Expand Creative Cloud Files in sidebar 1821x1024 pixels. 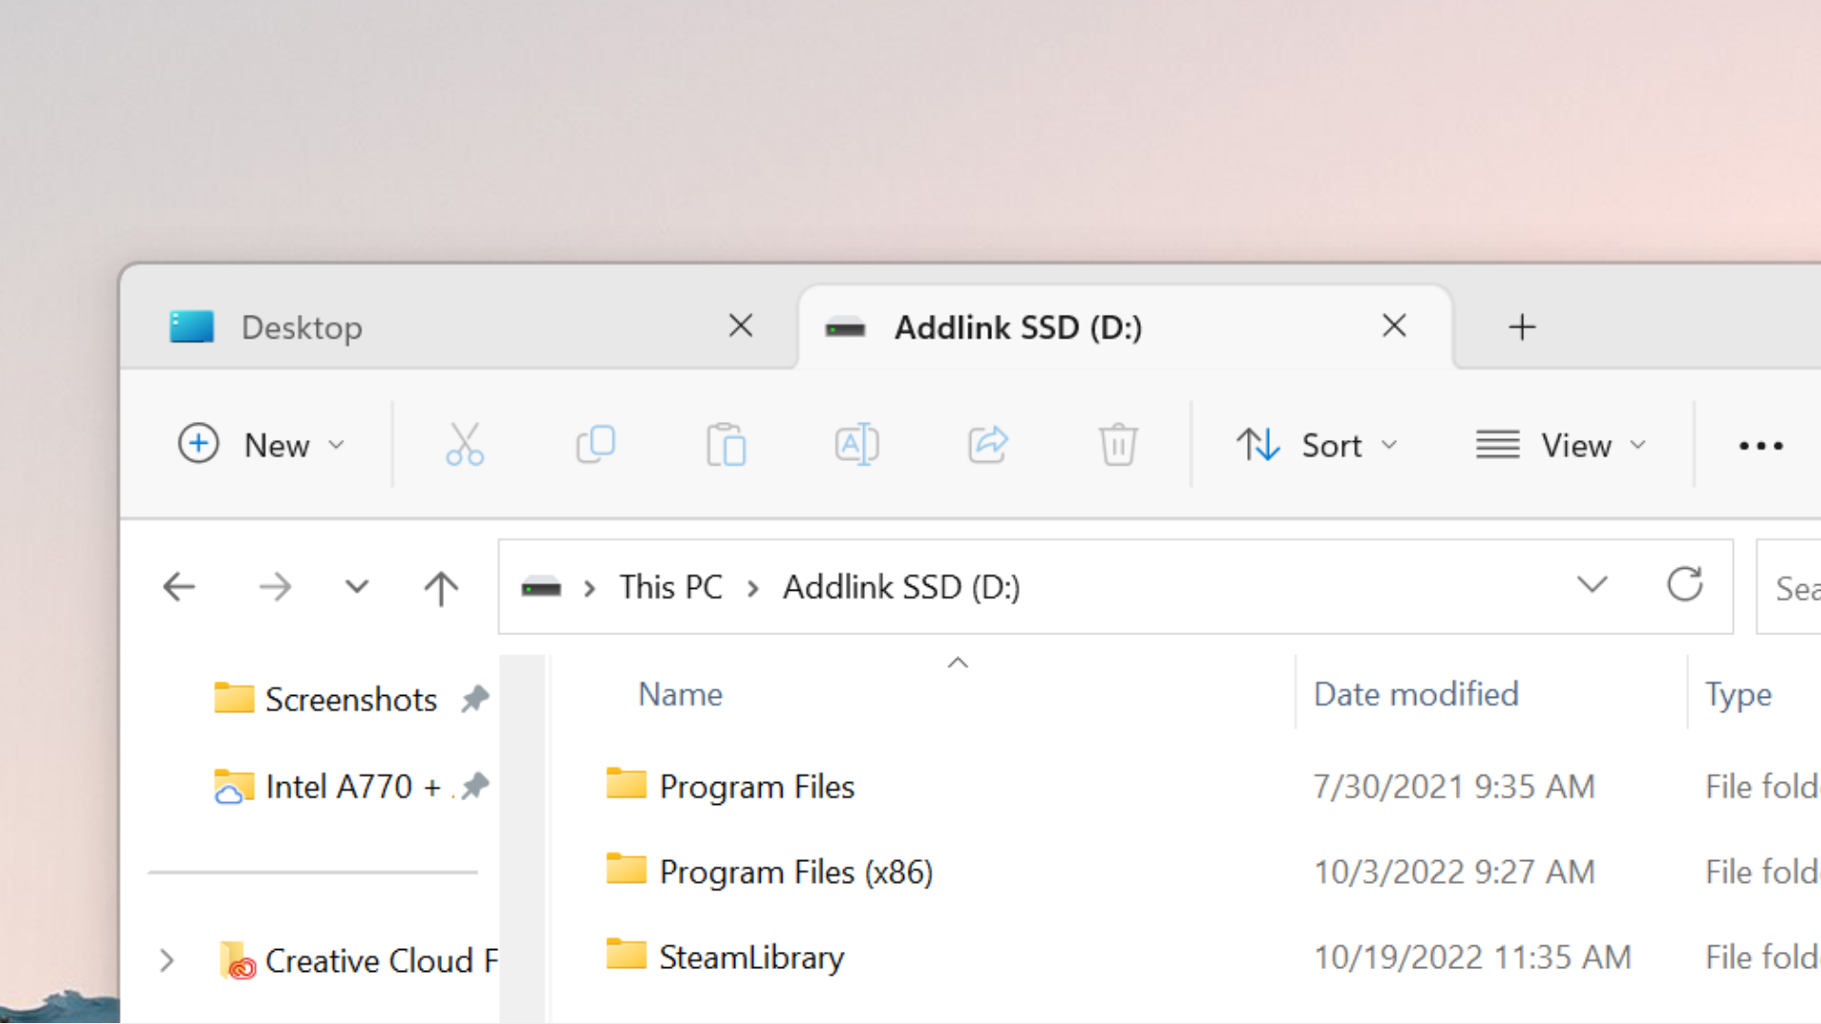[x=167, y=960]
